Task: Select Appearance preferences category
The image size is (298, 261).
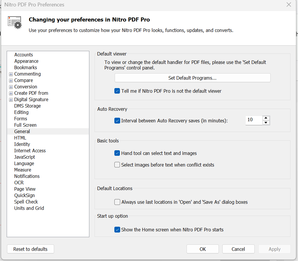Action: (26, 61)
